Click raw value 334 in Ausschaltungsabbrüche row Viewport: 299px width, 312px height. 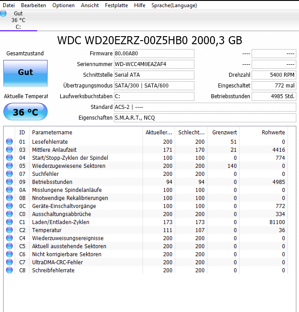point(280,214)
